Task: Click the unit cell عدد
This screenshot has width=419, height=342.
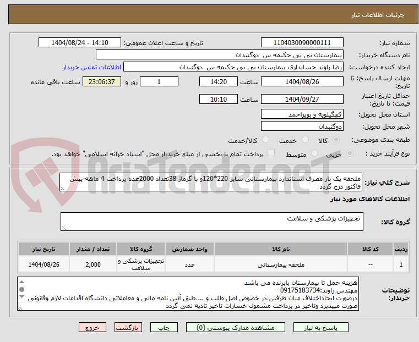Action: (189, 264)
